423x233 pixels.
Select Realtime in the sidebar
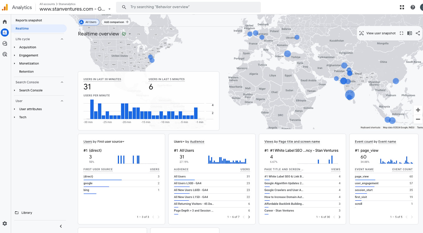pos(39,28)
